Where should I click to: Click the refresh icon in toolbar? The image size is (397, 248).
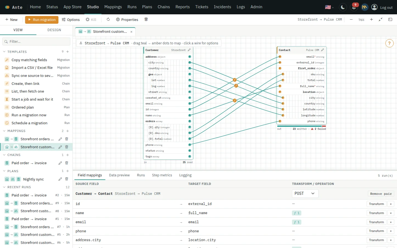(108, 20)
